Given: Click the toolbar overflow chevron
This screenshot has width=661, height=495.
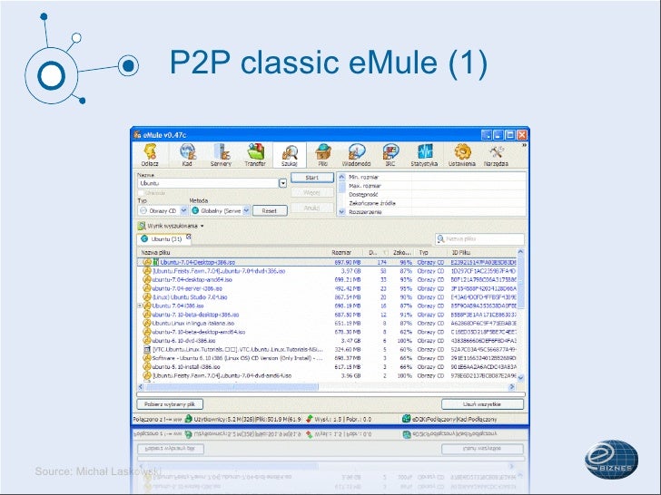Looking at the screenshot, I should pos(524,145).
